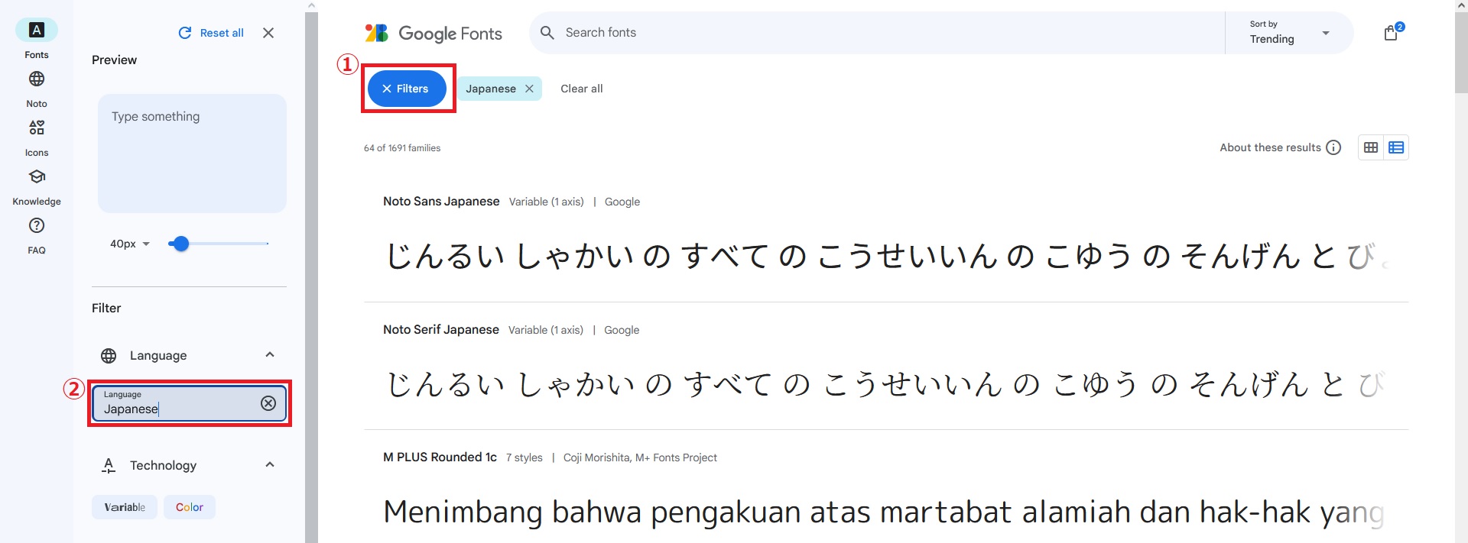Switch to grid view layout
The image size is (1468, 543).
point(1371,147)
